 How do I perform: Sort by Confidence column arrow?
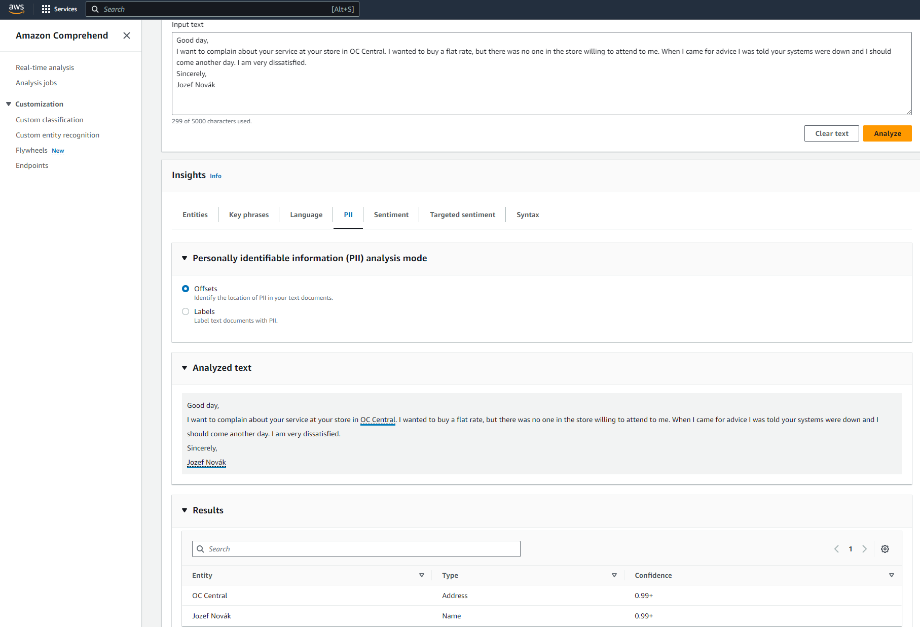(892, 575)
